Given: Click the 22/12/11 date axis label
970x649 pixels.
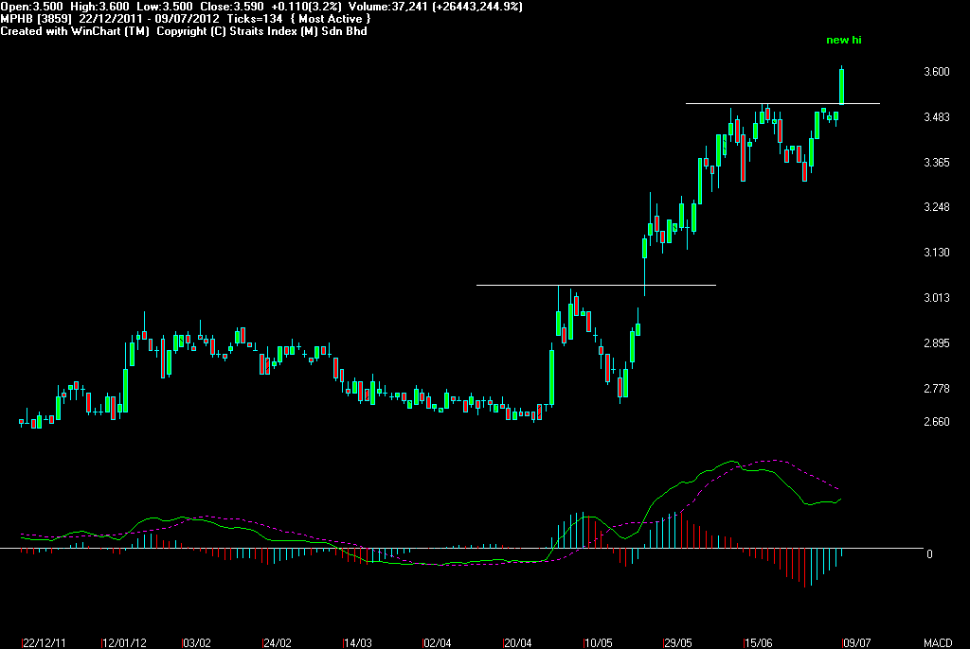Looking at the screenshot, I should (x=44, y=642).
